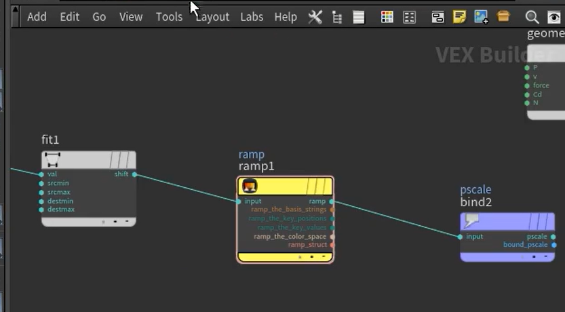565x312 pixels.
Task: Click the ramp_struct output port
Action: click(x=332, y=245)
